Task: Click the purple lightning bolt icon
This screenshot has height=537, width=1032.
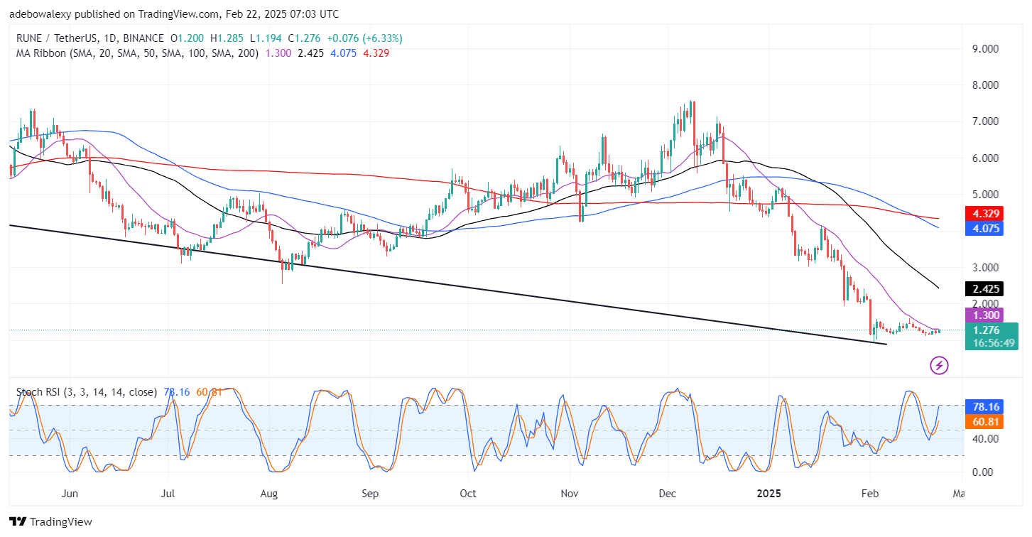Action: (940, 366)
